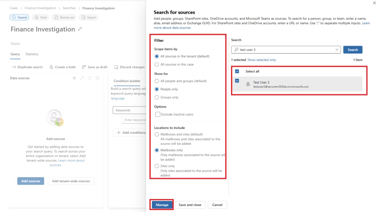Select the Search pill tab

click(19, 17)
